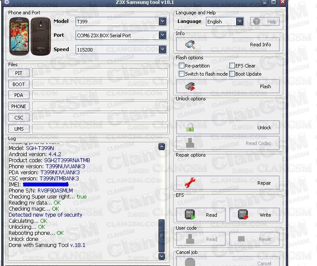Click the gear icon in title bar
317x266 pixels.
6,2
